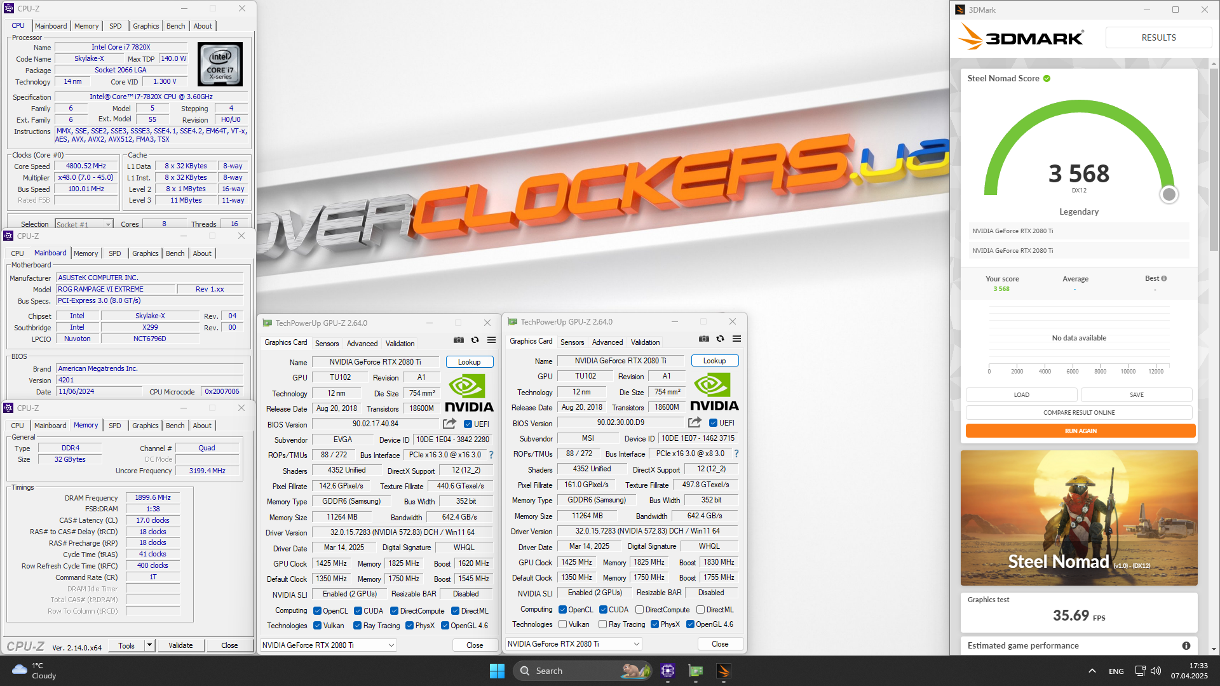Open the volume control in system tray
1220x686 pixels.
(x=1156, y=671)
